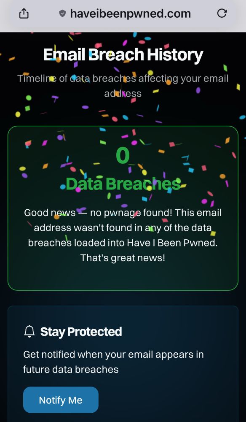Tap the share icon in Safari toolbar
The image size is (246, 422).
pos(24,14)
